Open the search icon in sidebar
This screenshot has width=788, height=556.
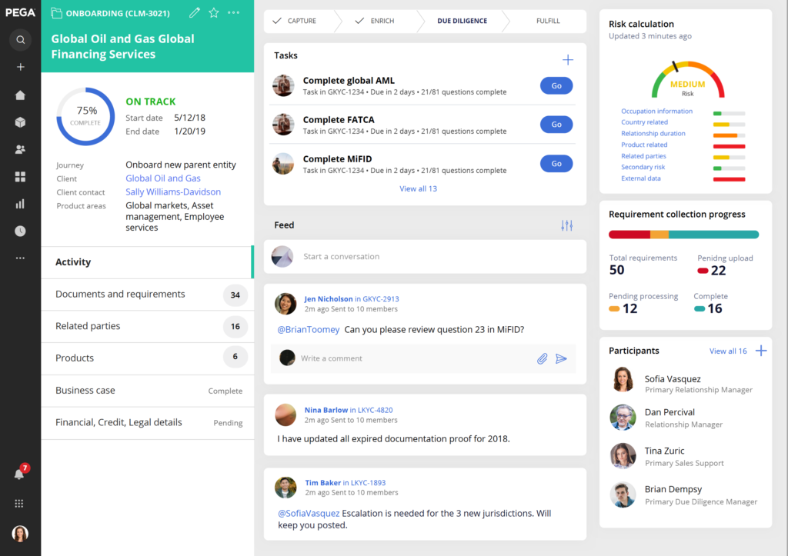pyautogui.click(x=20, y=40)
